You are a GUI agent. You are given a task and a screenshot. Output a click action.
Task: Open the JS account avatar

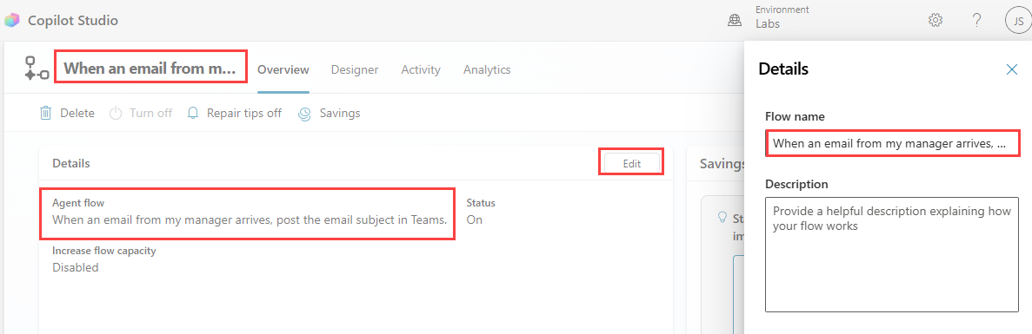tap(1017, 20)
